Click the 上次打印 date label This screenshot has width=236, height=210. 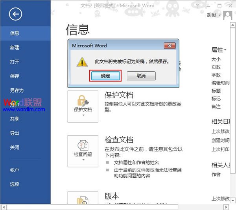coord(221,149)
